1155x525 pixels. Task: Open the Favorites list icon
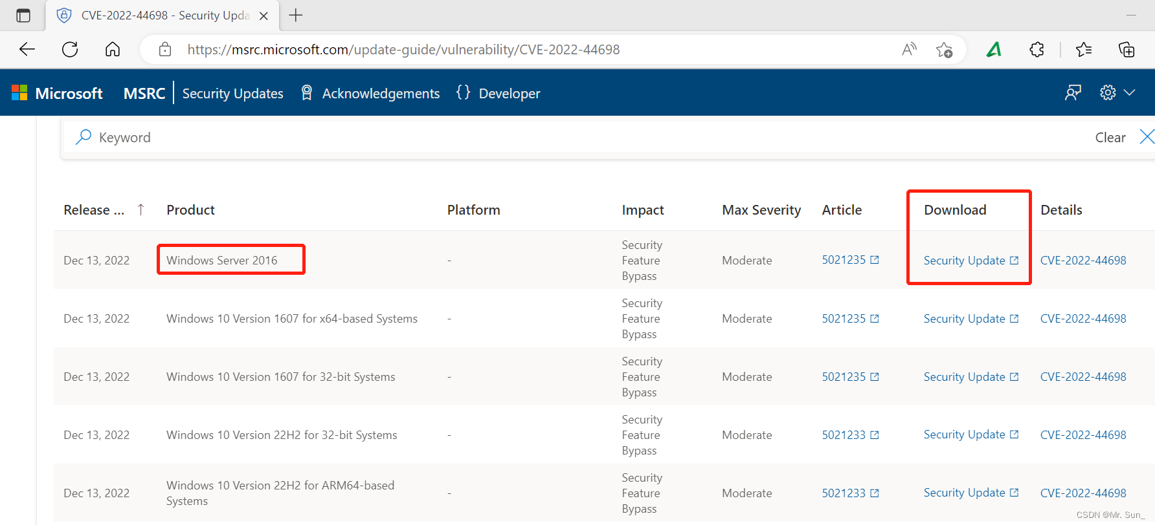1084,49
